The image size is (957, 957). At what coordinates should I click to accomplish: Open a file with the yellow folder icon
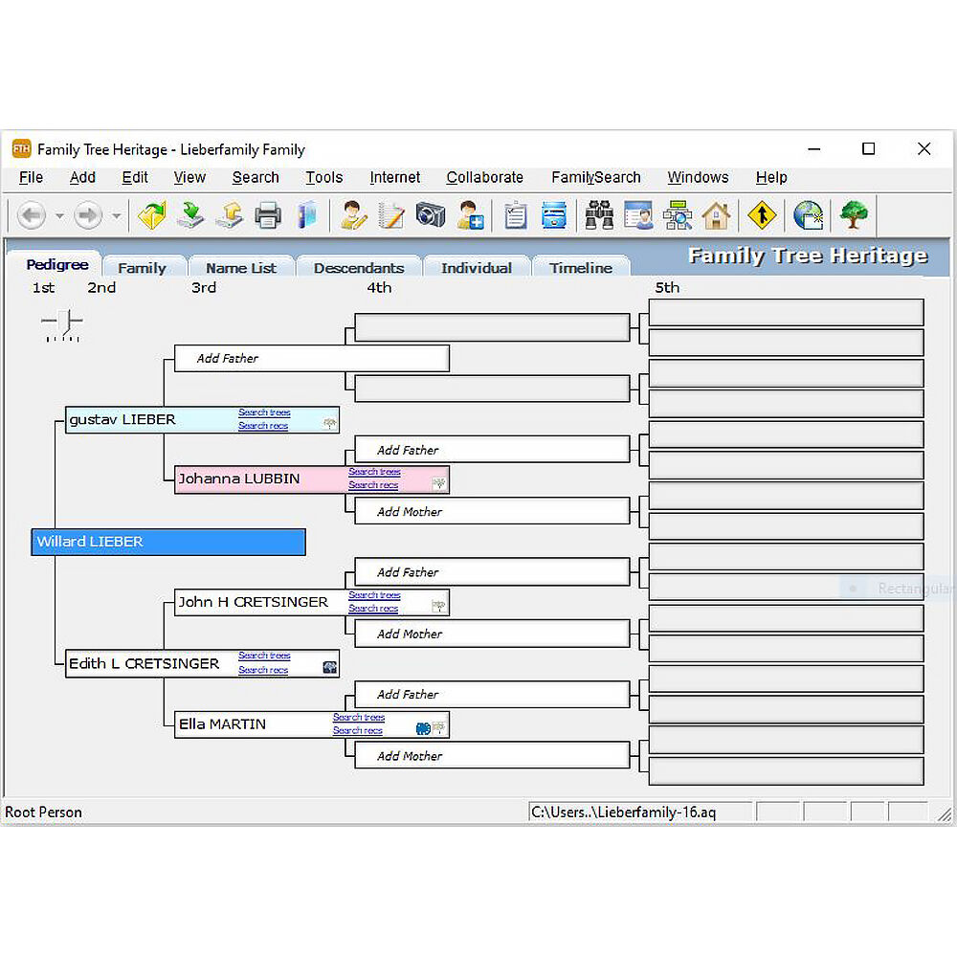tap(152, 215)
